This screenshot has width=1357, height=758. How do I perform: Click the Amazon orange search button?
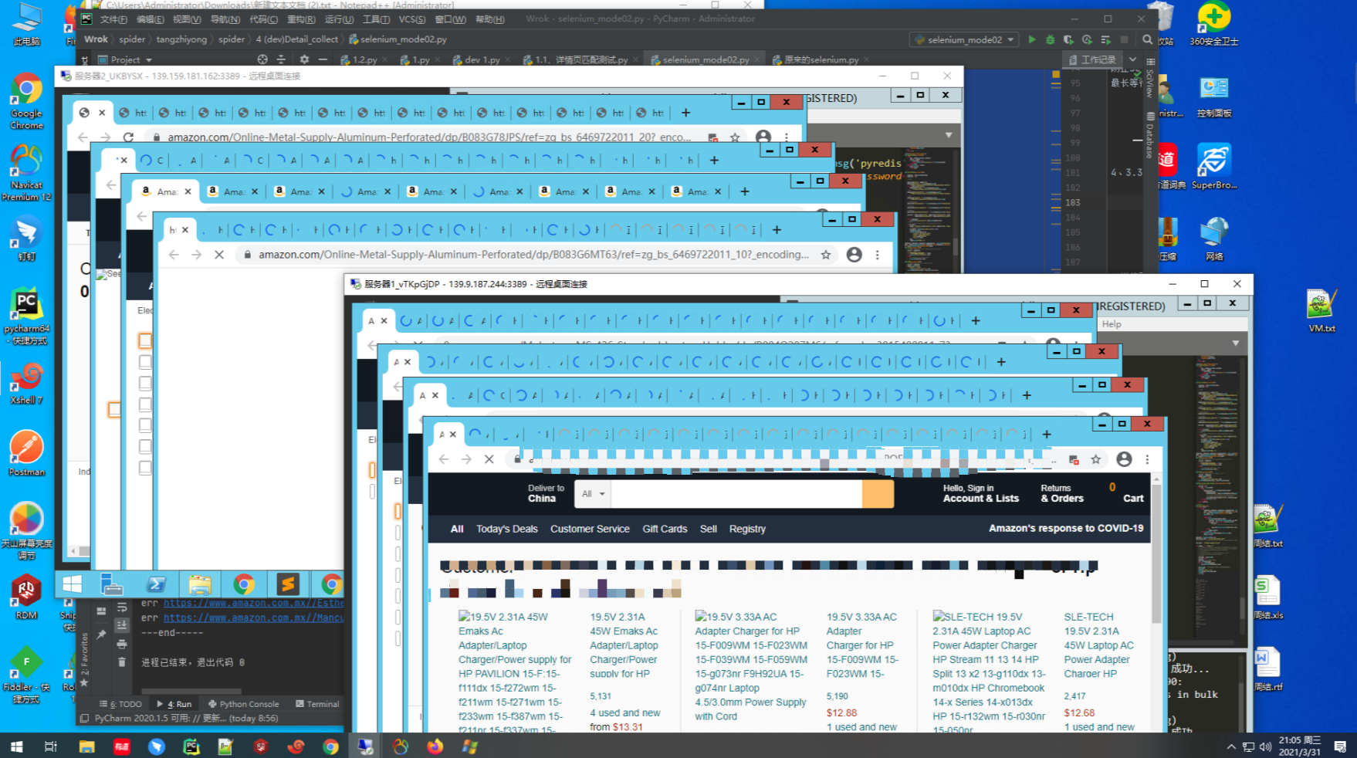878,494
